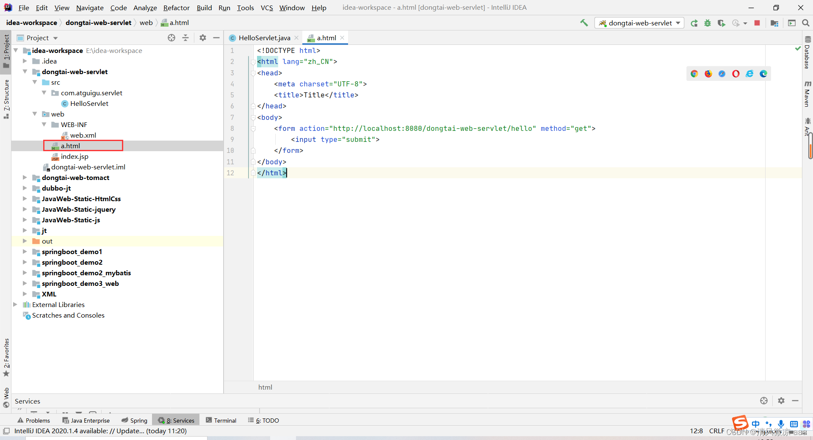Screen dimensions: 813x440
Task: Stop the running server with red square
Action: (x=757, y=23)
